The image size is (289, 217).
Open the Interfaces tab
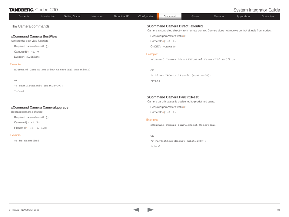97,16
